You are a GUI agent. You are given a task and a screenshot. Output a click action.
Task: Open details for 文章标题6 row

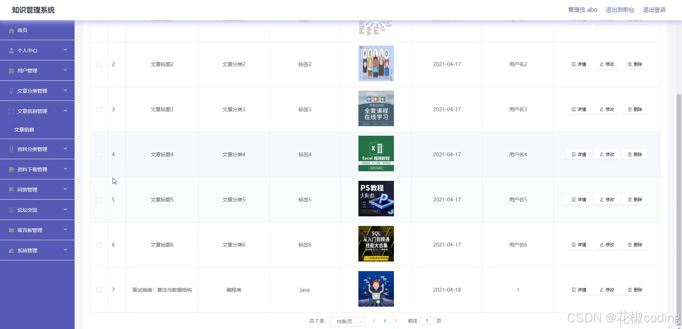click(579, 245)
